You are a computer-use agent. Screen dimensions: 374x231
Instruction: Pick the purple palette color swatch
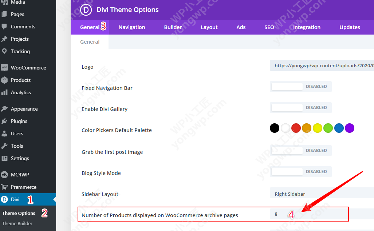[350, 128]
